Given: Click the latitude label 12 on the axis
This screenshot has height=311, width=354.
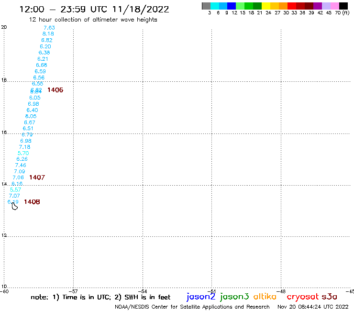Looking at the screenshot, I should pos(4,235).
